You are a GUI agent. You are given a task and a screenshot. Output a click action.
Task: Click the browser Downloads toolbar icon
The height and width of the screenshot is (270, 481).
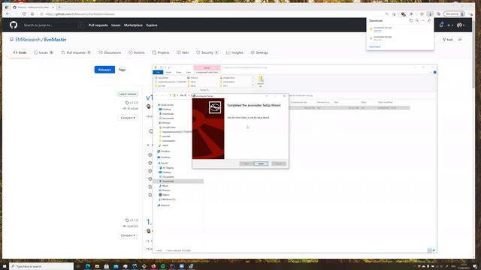[430, 14]
